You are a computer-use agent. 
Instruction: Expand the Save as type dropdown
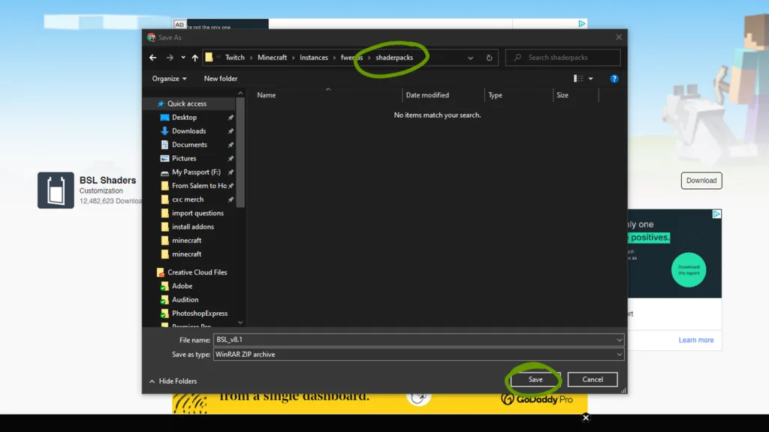[x=620, y=354]
